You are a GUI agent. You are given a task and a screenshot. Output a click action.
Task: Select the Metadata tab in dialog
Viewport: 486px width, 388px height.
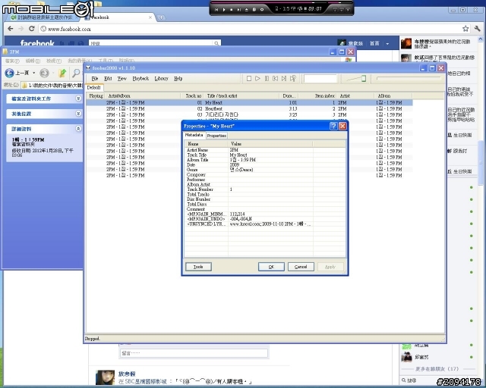pos(194,135)
